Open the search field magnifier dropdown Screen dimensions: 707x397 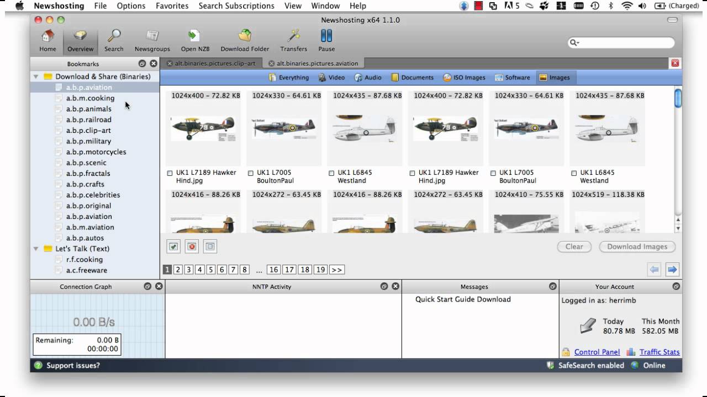[574, 42]
